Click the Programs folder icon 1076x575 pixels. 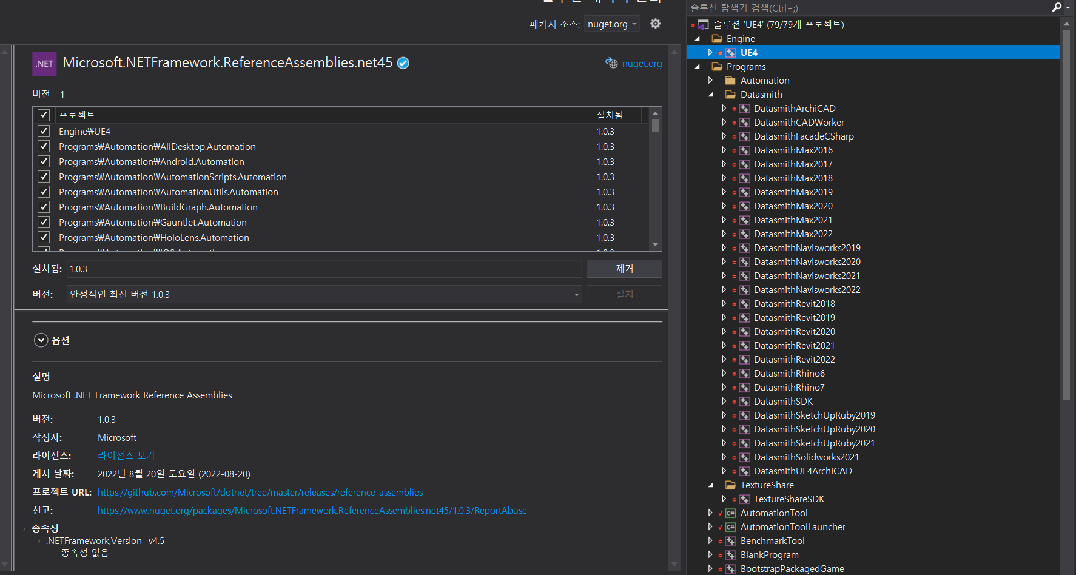[x=717, y=67]
